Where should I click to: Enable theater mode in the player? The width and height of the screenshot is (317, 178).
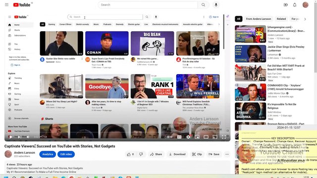tap(206, 137)
